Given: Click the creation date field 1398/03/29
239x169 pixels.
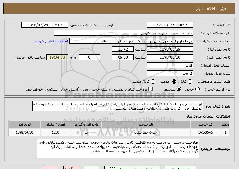Looking at the screenshot, I should point(170,49).
